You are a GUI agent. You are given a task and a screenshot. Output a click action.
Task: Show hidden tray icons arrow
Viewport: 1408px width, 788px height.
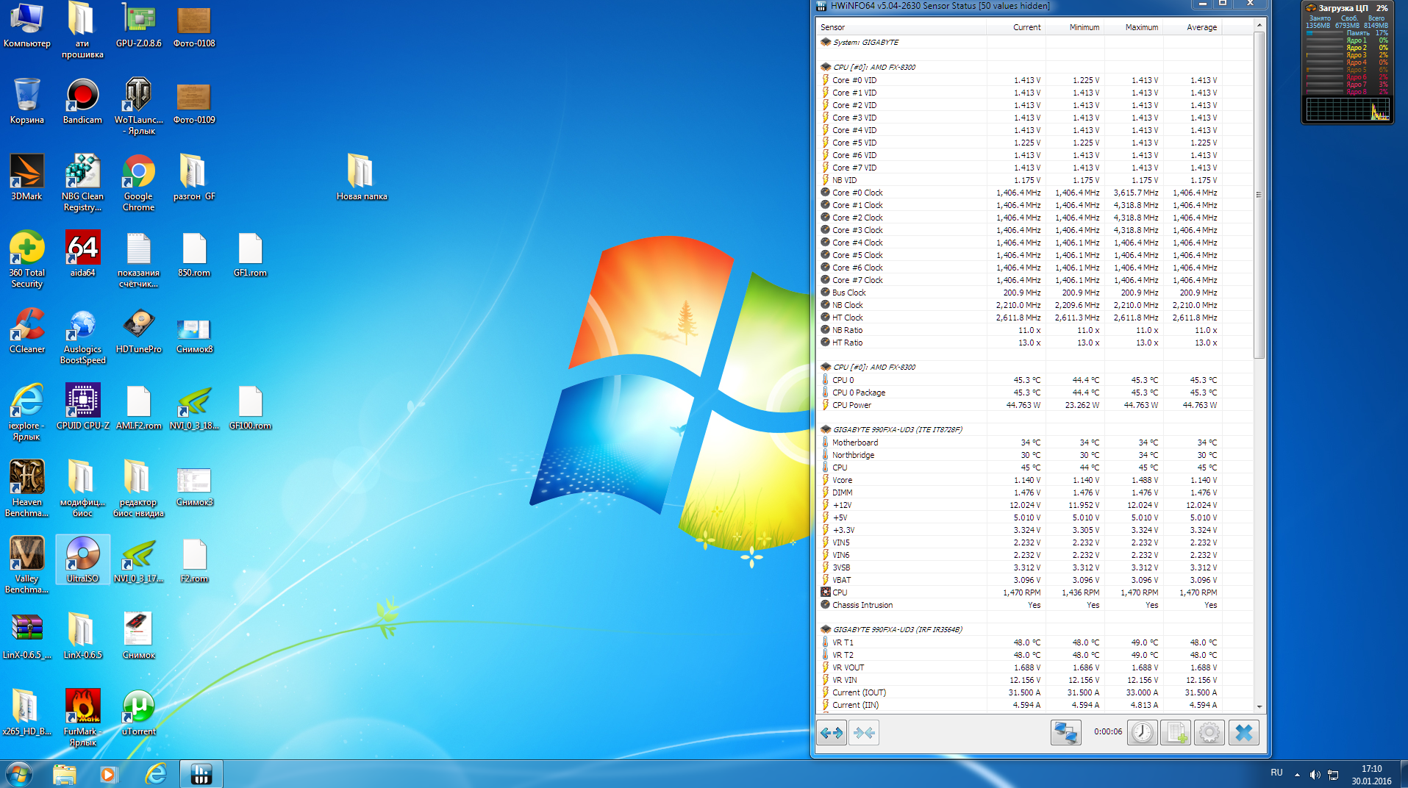(1297, 774)
